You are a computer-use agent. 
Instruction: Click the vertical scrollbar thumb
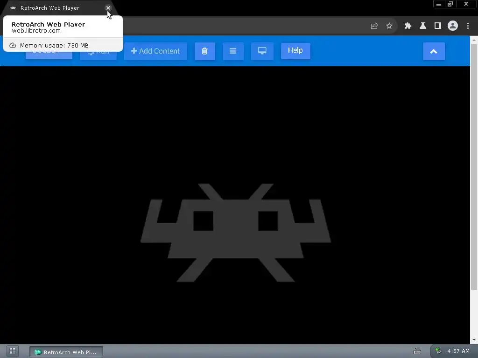click(x=474, y=167)
